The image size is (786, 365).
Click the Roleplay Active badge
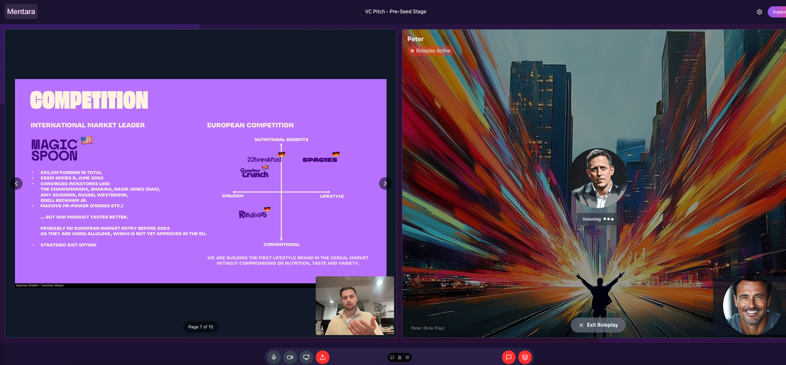click(x=430, y=51)
